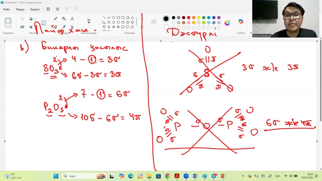
Task: Choose the green color swatch
Action: click(x=204, y=18)
